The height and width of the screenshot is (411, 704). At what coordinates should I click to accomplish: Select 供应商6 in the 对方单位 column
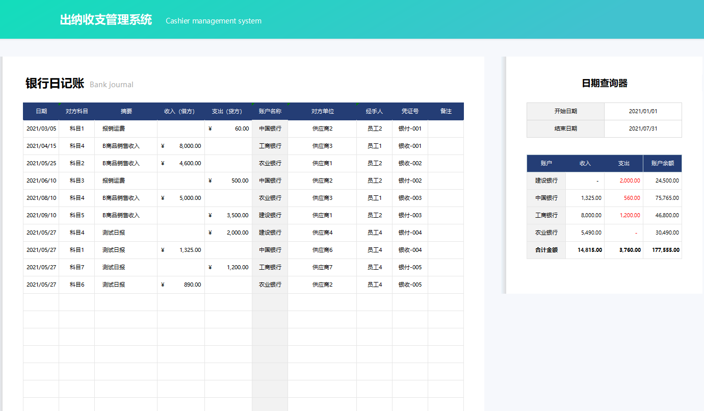[x=322, y=250]
